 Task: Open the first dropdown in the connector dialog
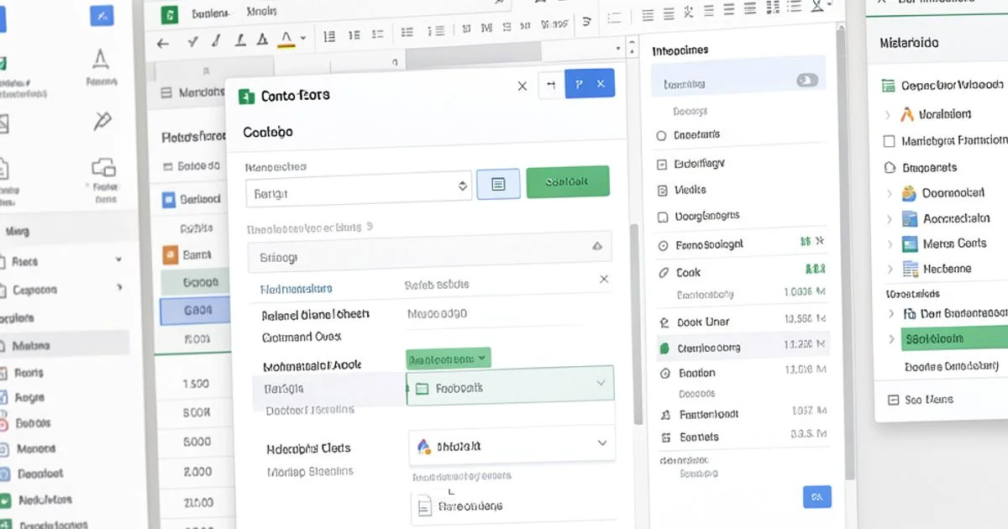click(x=359, y=186)
